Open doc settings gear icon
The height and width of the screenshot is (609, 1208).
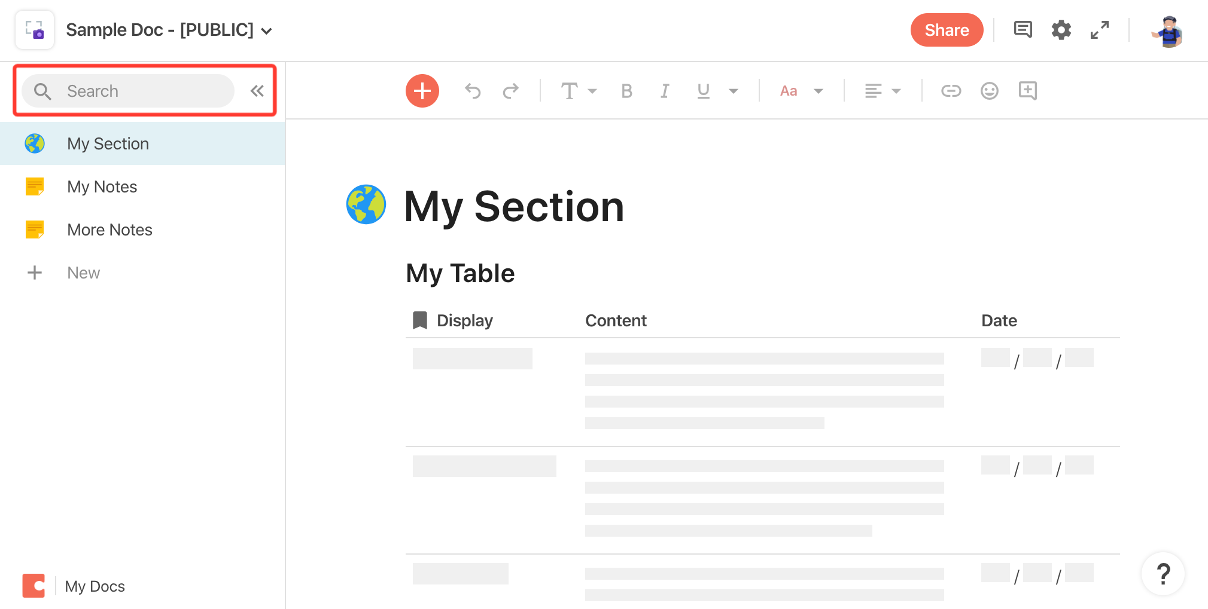pyautogui.click(x=1061, y=30)
